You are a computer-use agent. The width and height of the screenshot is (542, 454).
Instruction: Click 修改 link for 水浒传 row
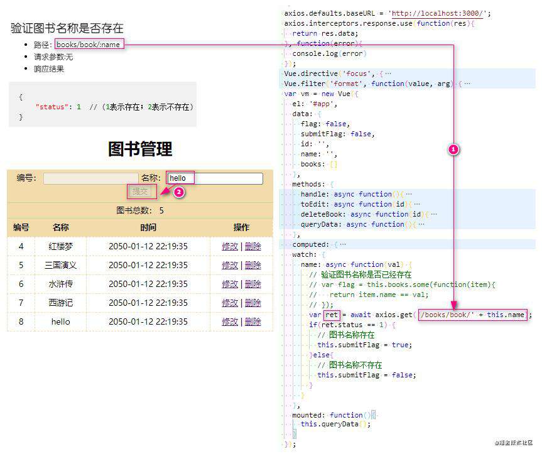(230, 284)
